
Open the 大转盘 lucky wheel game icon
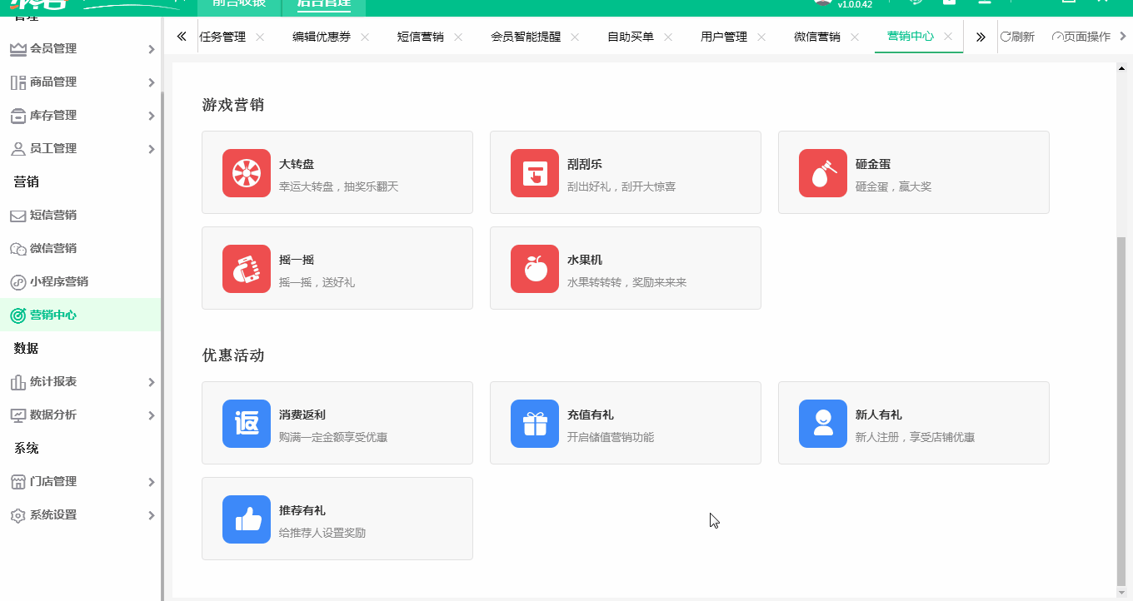[246, 172]
